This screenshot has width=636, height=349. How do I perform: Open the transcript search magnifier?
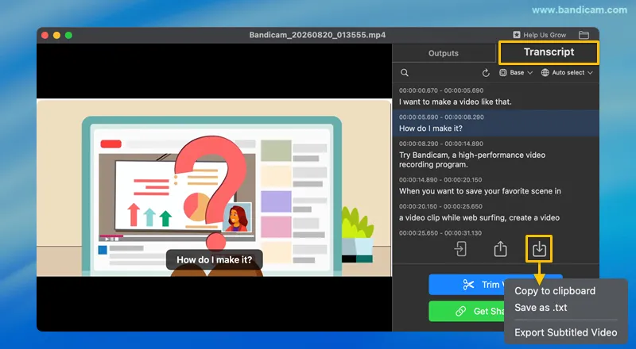(x=405, y=73)
